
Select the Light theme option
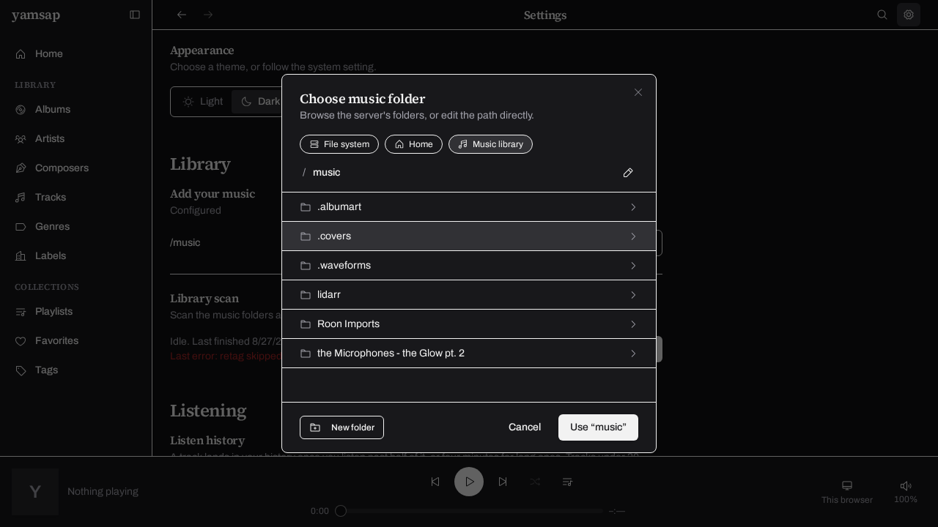[202, 102]
